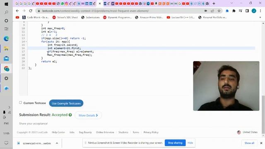
Task: Open the Jobs footer link
Action: coord(72,132)
